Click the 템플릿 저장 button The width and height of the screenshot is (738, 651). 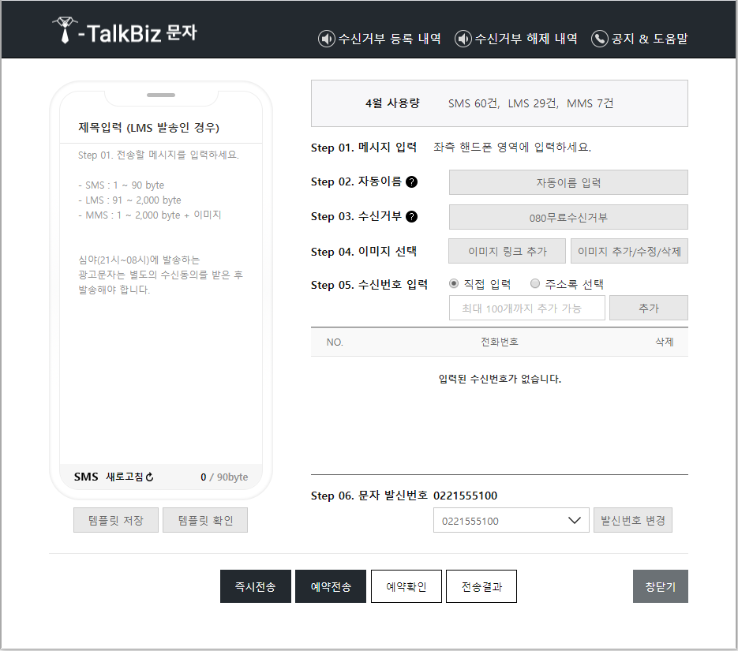tap(116, 521)
